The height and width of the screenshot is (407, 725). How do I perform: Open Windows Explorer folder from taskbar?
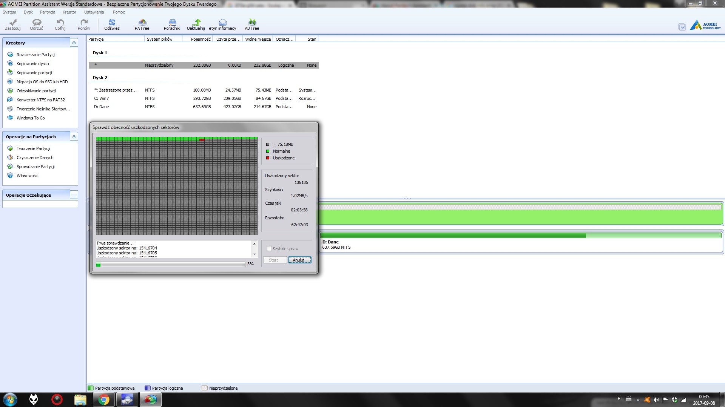click(x=80, y=399)
